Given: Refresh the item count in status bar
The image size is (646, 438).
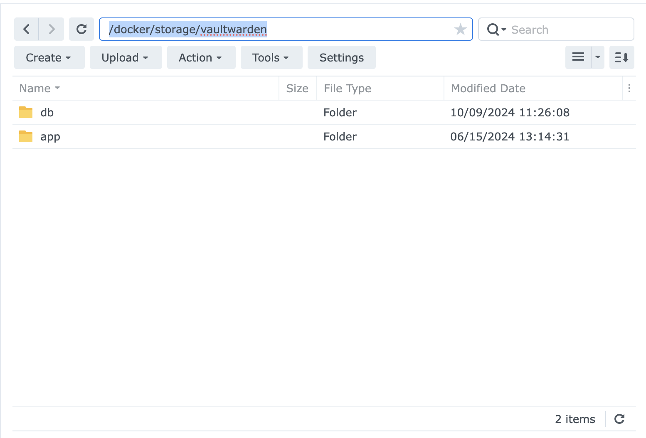Looking at the screenshot, I should [619, 419].
